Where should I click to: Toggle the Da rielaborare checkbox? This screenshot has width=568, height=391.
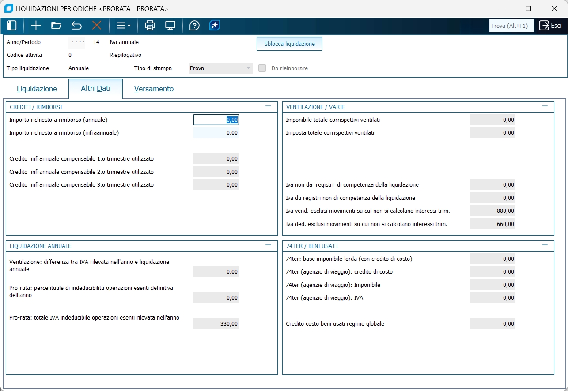(262, 68)
